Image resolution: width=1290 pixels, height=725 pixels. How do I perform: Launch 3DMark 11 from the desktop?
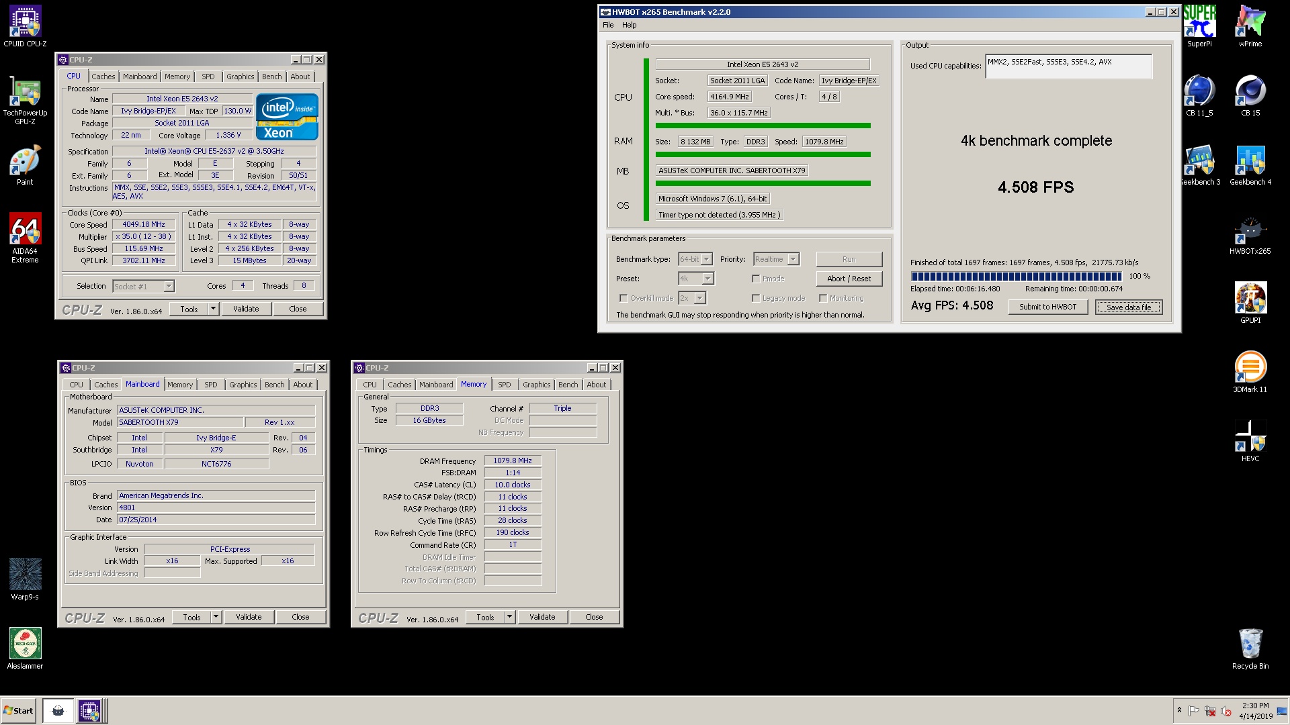tap(1250, 373)
